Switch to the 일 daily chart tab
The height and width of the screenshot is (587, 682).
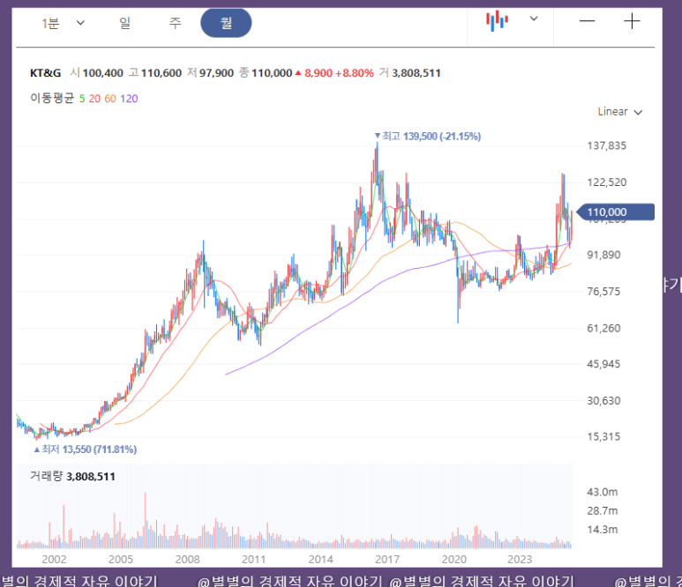click(124, 23)
